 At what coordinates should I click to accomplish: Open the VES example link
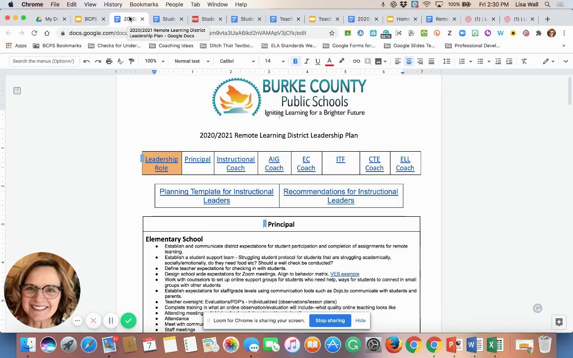[x=345, y=274]
